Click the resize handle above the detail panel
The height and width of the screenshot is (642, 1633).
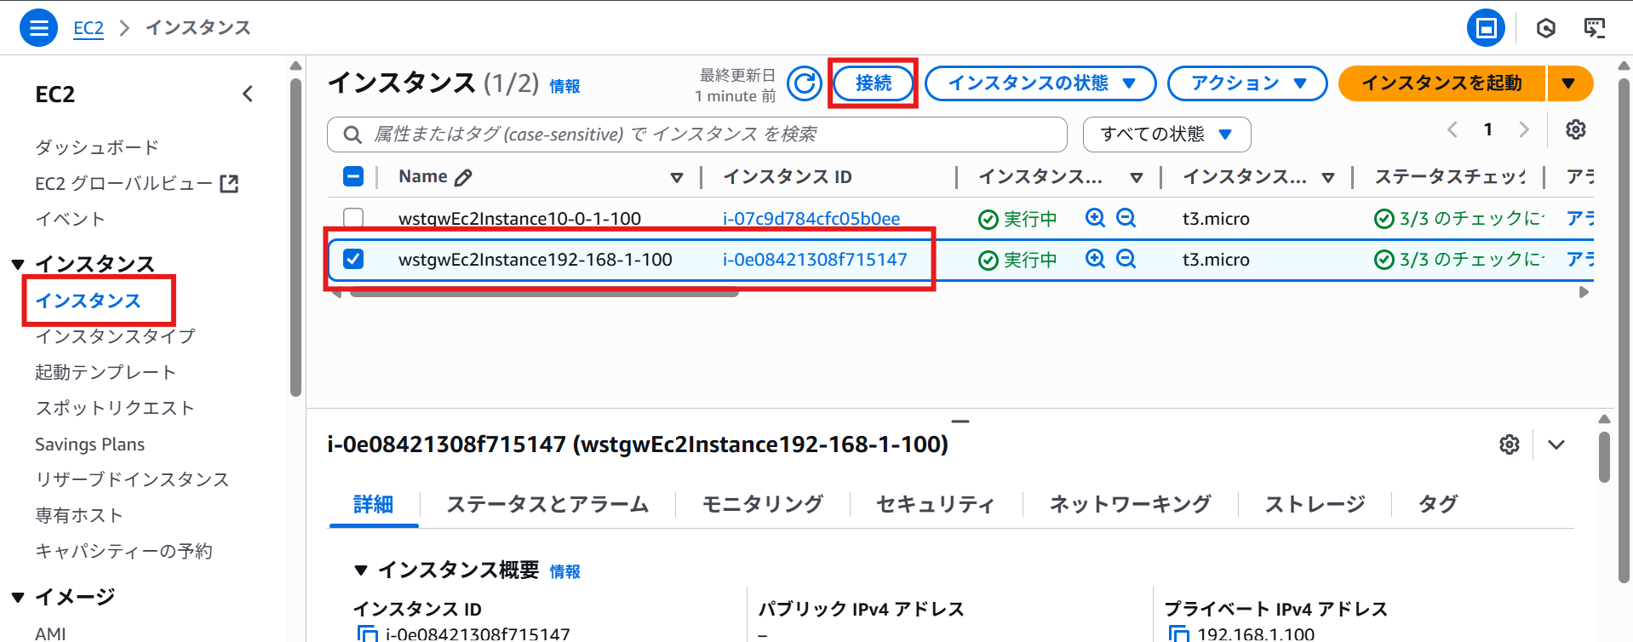coord(960,421)
